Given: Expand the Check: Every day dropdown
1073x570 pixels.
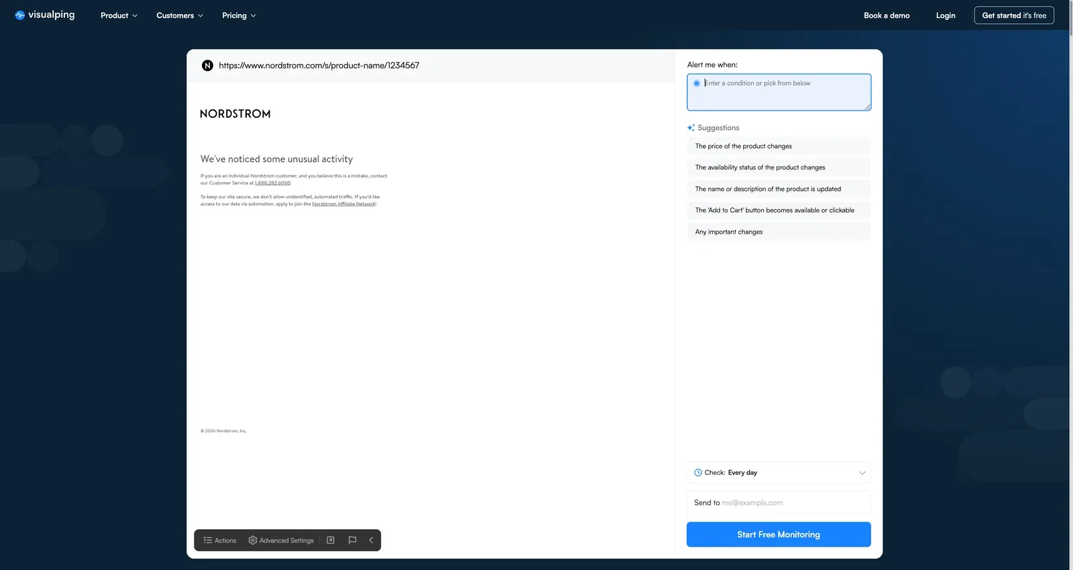Looking at the screenshot, I should point(779,473).
